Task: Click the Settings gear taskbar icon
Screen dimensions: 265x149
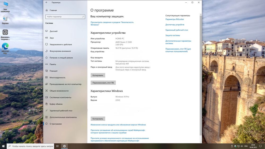Action: tap(64, 146)
